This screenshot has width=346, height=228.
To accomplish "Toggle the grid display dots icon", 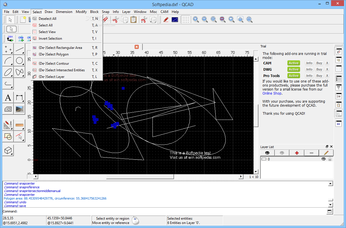I will point(186,20).
